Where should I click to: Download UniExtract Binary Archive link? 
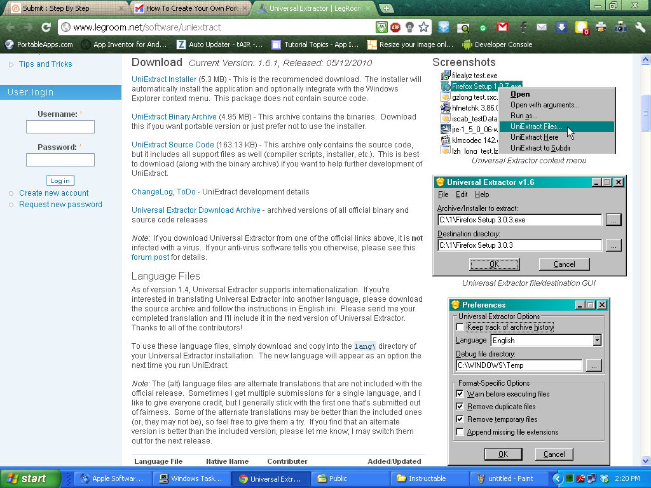[174, 117]
